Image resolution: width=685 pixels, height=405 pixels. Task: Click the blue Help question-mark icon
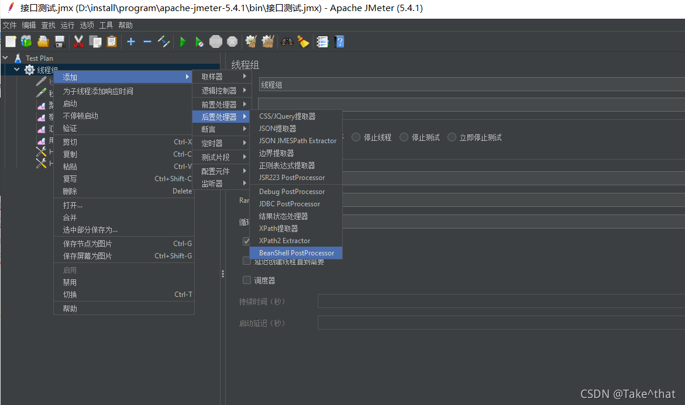coord(339,42)
